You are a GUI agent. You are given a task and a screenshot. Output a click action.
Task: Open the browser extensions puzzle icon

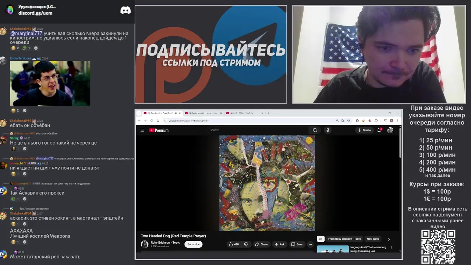click(x=376, y=120)
